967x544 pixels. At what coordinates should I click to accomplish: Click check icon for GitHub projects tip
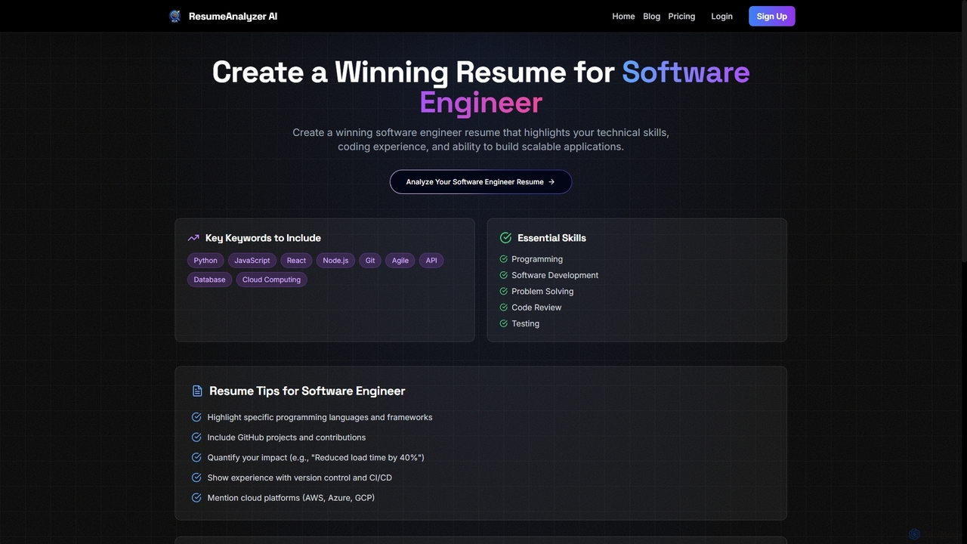click(196, 437)
